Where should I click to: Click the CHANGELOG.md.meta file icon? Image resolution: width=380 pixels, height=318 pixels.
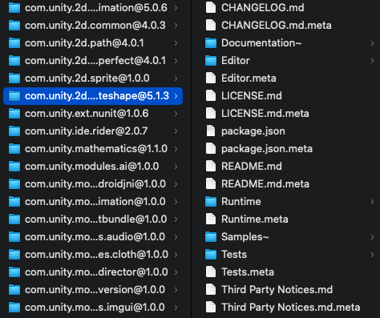(211, 26)
